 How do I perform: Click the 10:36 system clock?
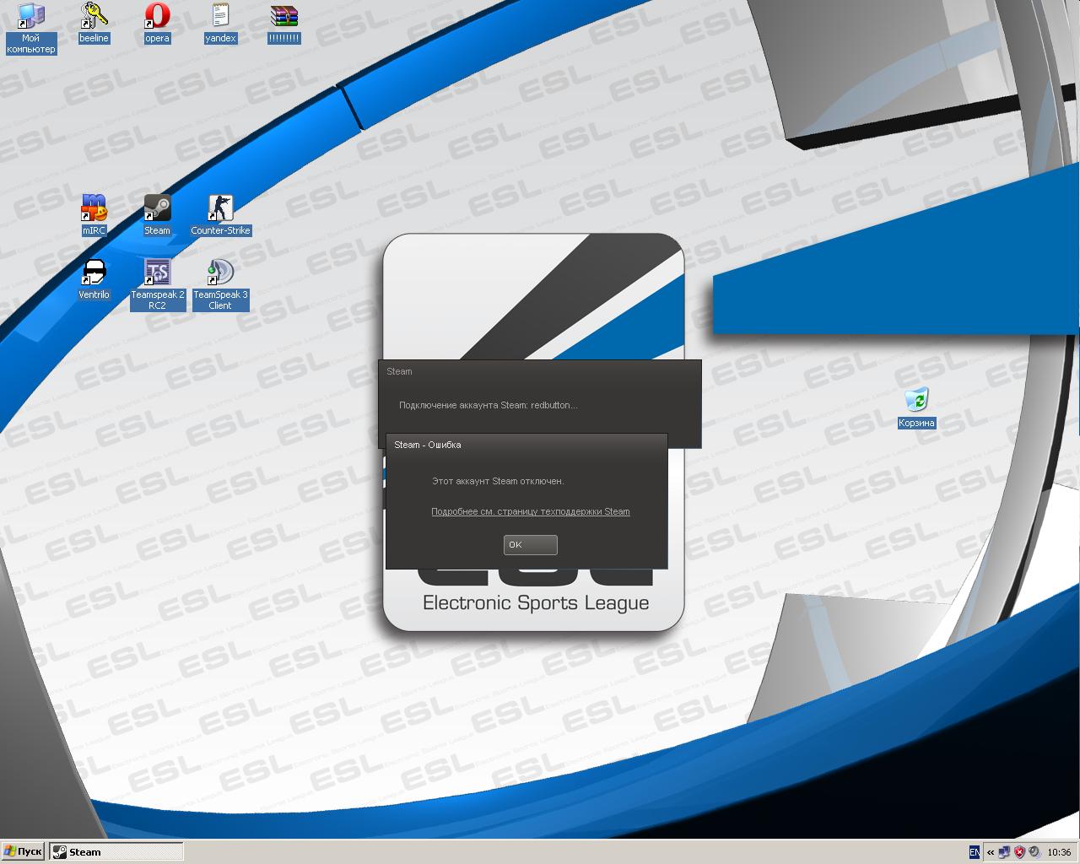pos(1059,852)
